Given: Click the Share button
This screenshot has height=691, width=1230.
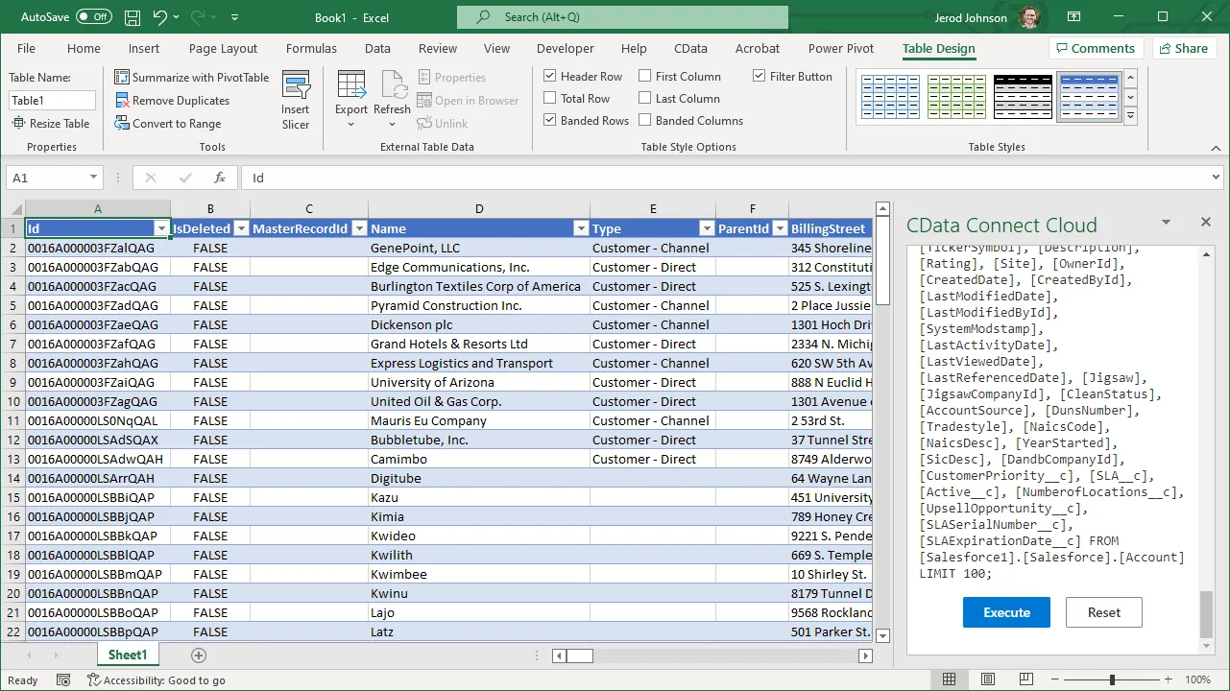Looking at the screenshot, I should (1184, 48).
